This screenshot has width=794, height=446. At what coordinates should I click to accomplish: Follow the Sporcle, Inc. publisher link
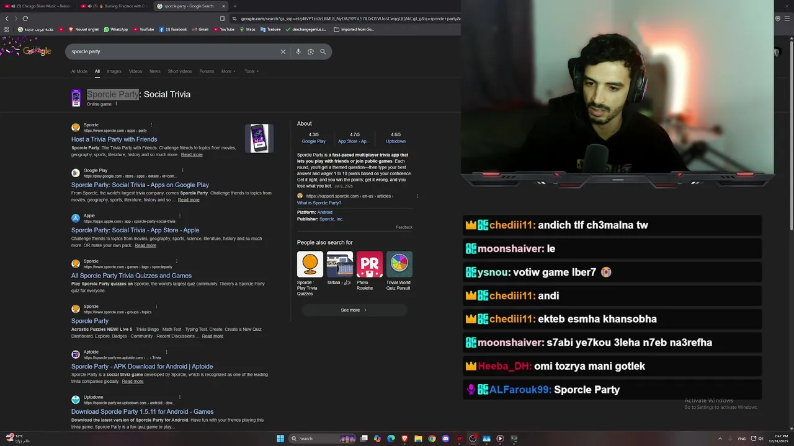[331, 219]
